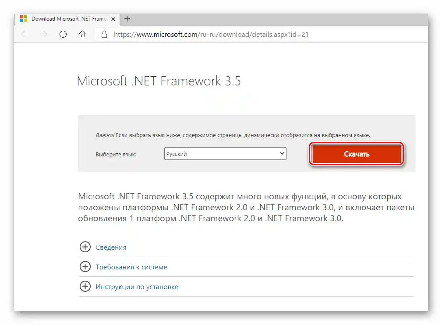Open a new tab with plus icon
The width and height of the screenshot is (442, 325).
[127, 19]
